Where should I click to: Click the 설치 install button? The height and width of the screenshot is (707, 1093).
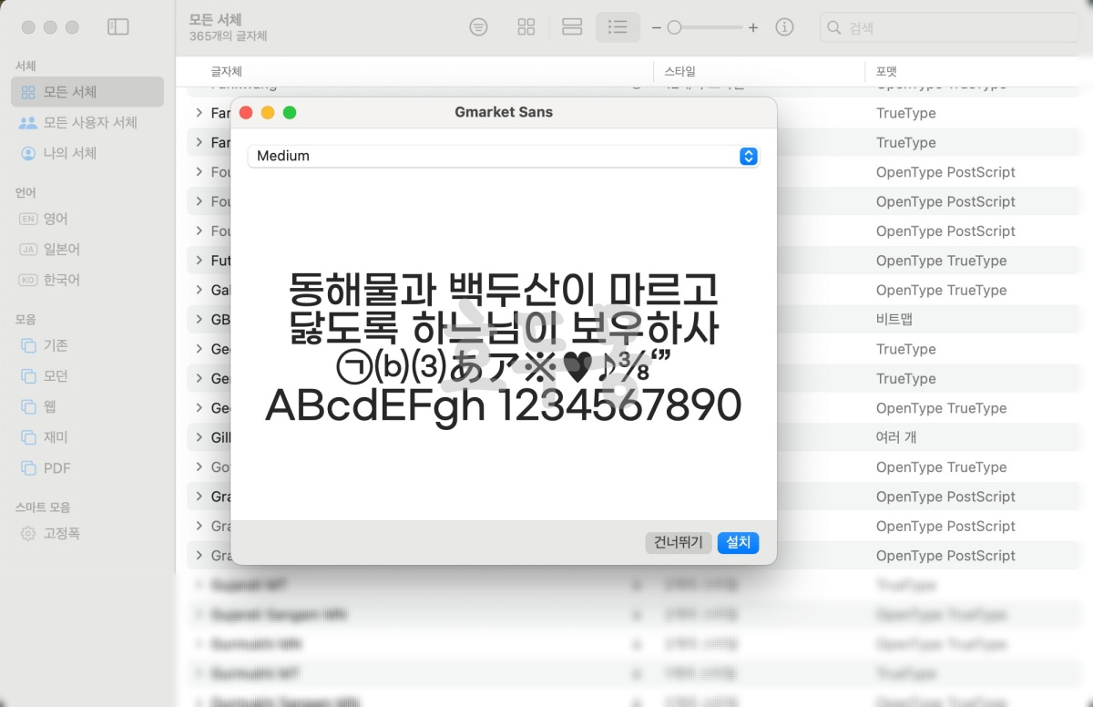pyautogui.click(x=738, y=543)
